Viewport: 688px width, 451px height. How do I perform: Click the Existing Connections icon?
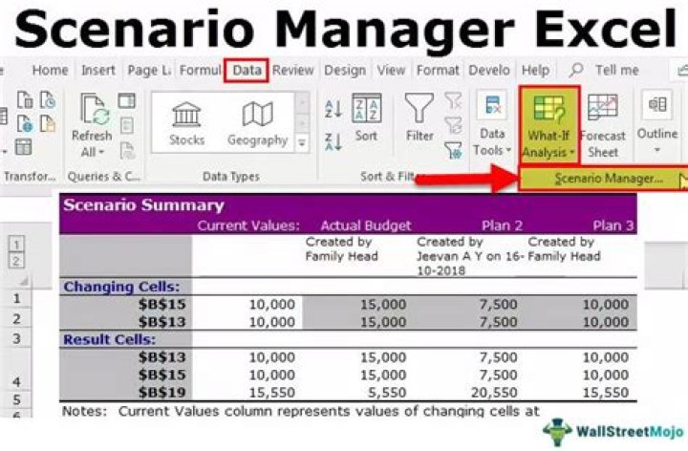pos(48,123)
